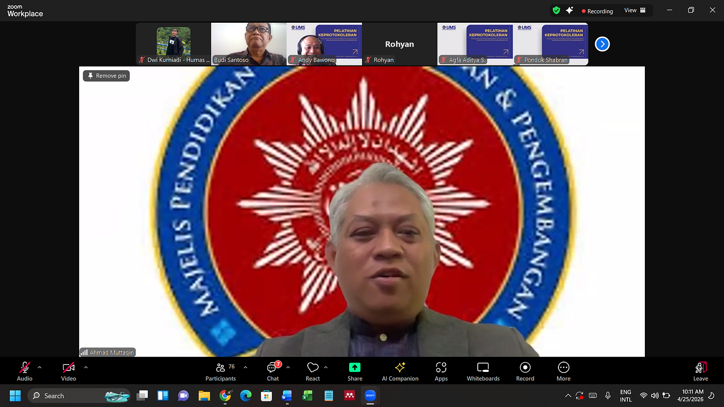Open the touch keyboard tray icon
The width and height of the screenshot is (724, 407).
593,396
